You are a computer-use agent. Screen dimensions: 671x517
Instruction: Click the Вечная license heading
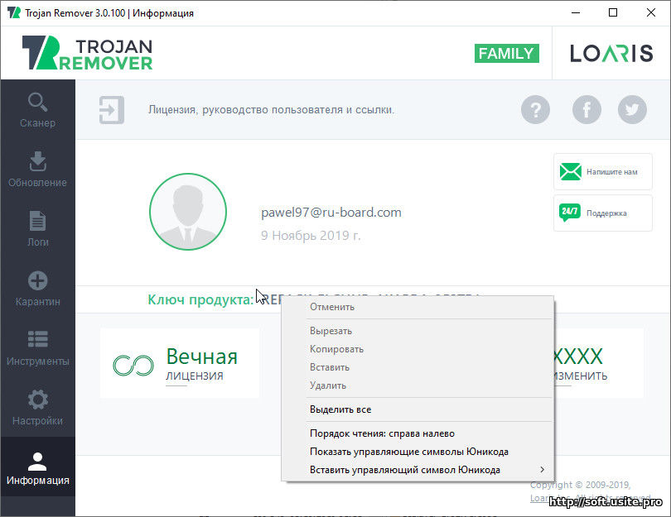(202, 357)
